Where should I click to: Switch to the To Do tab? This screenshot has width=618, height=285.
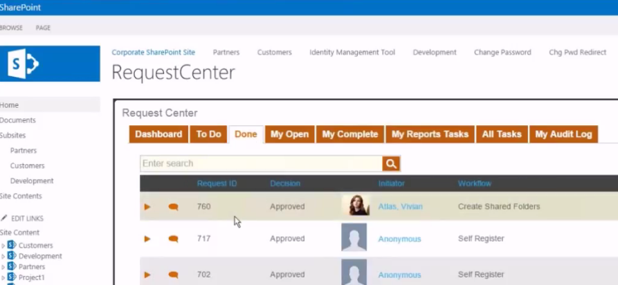(208, 134)
